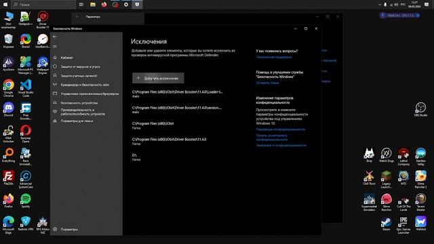The width and height of the screenshot is (434, 244).
Task: Open Spotify desktop shortcut
Action: pyautogui.click(x=26, y=201)
